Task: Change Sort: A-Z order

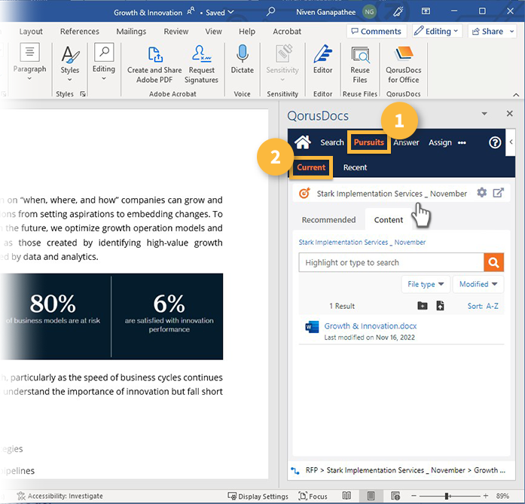Action: 483,306
